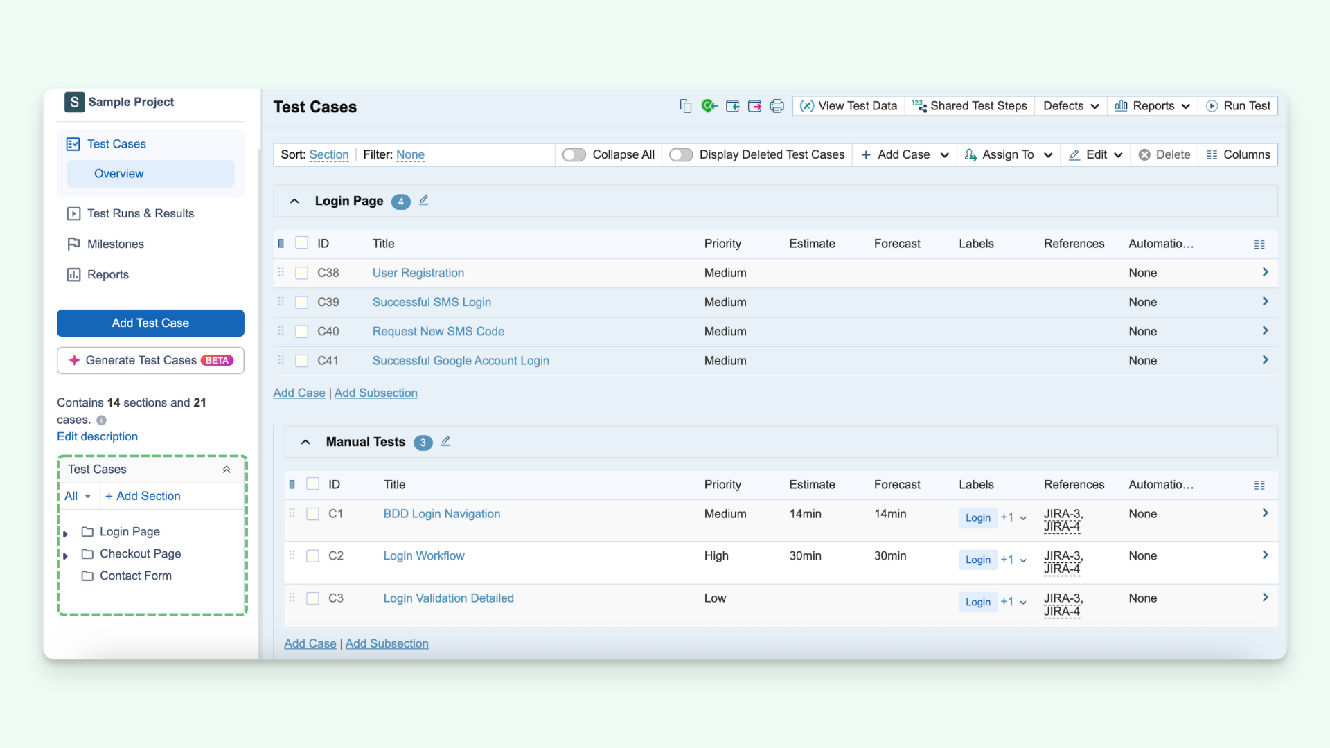Open the print icon for test cases
1330x748 pixels.
(x=777, y=106)
